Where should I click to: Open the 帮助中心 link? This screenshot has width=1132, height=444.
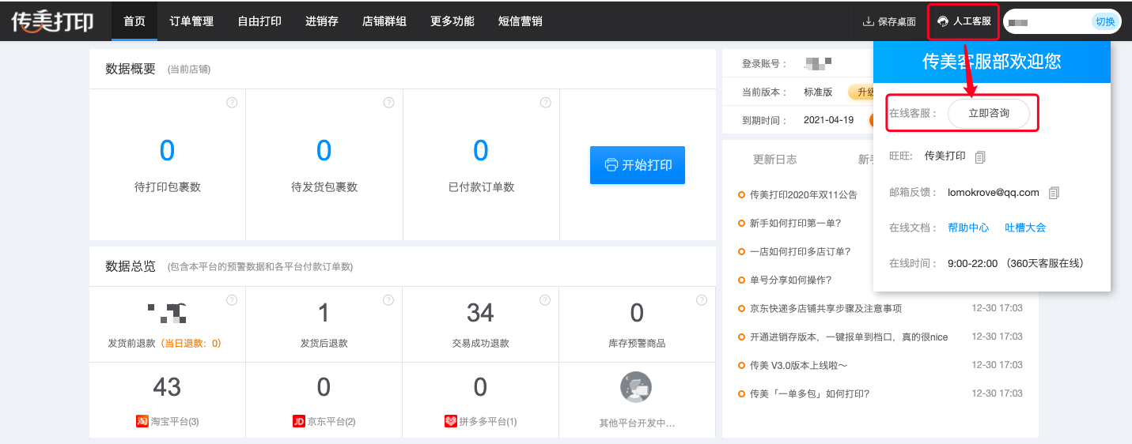coord(968,228)
